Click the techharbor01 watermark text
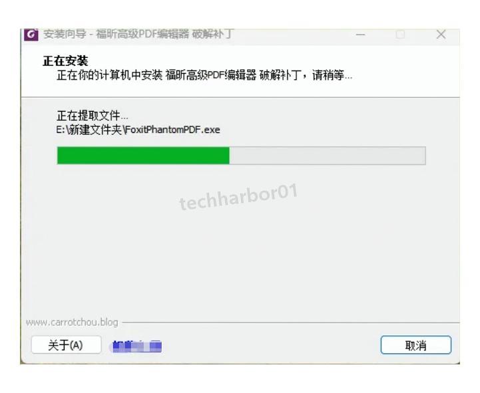 click(238, 197)
